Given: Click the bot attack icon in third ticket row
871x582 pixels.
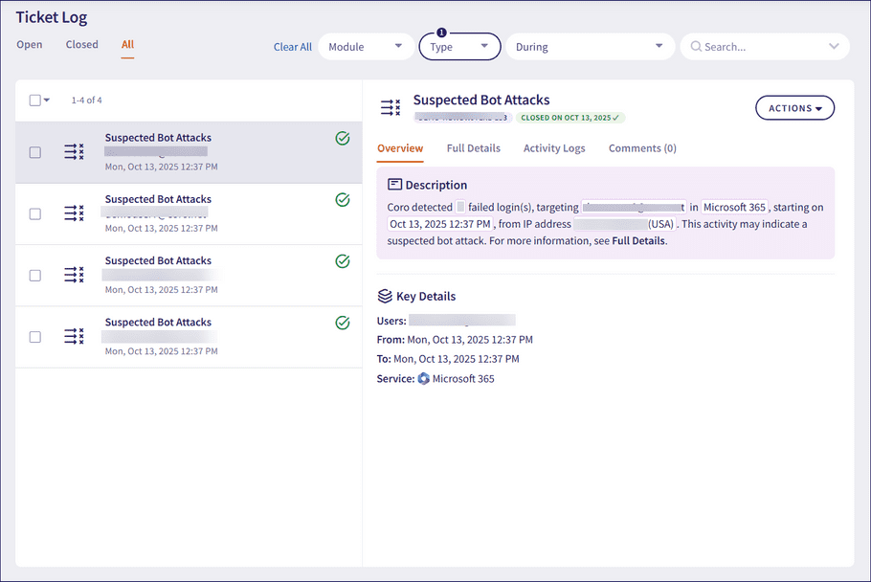Looking at the screenshot, I should pyautogui.click(x=74, y=275).
